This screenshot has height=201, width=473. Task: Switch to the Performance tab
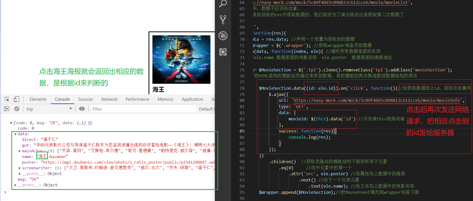[137, 99]
